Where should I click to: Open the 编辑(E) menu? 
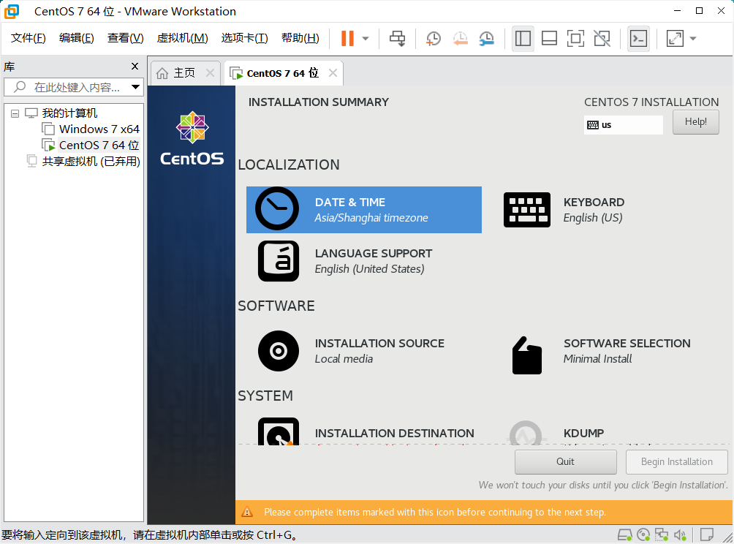point(76,38)
